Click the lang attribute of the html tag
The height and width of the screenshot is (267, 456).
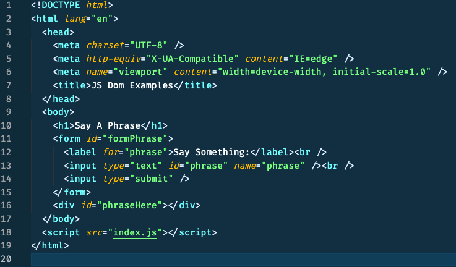tap(75, 19)
